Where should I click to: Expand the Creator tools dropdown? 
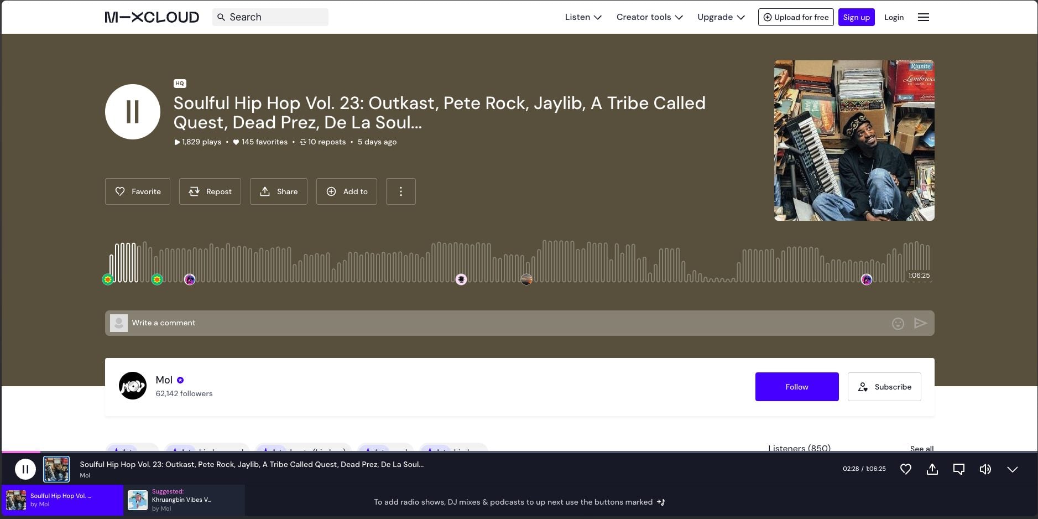(650, 17)
